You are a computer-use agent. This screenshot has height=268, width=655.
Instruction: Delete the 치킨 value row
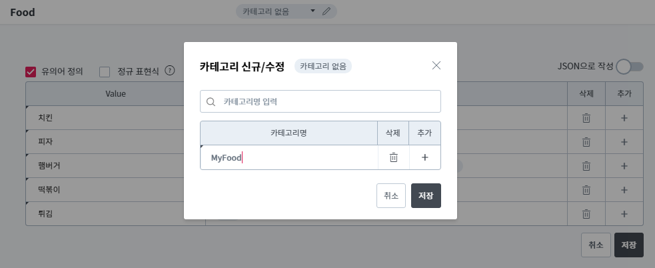pyautogui.click(x=586, y=118)
